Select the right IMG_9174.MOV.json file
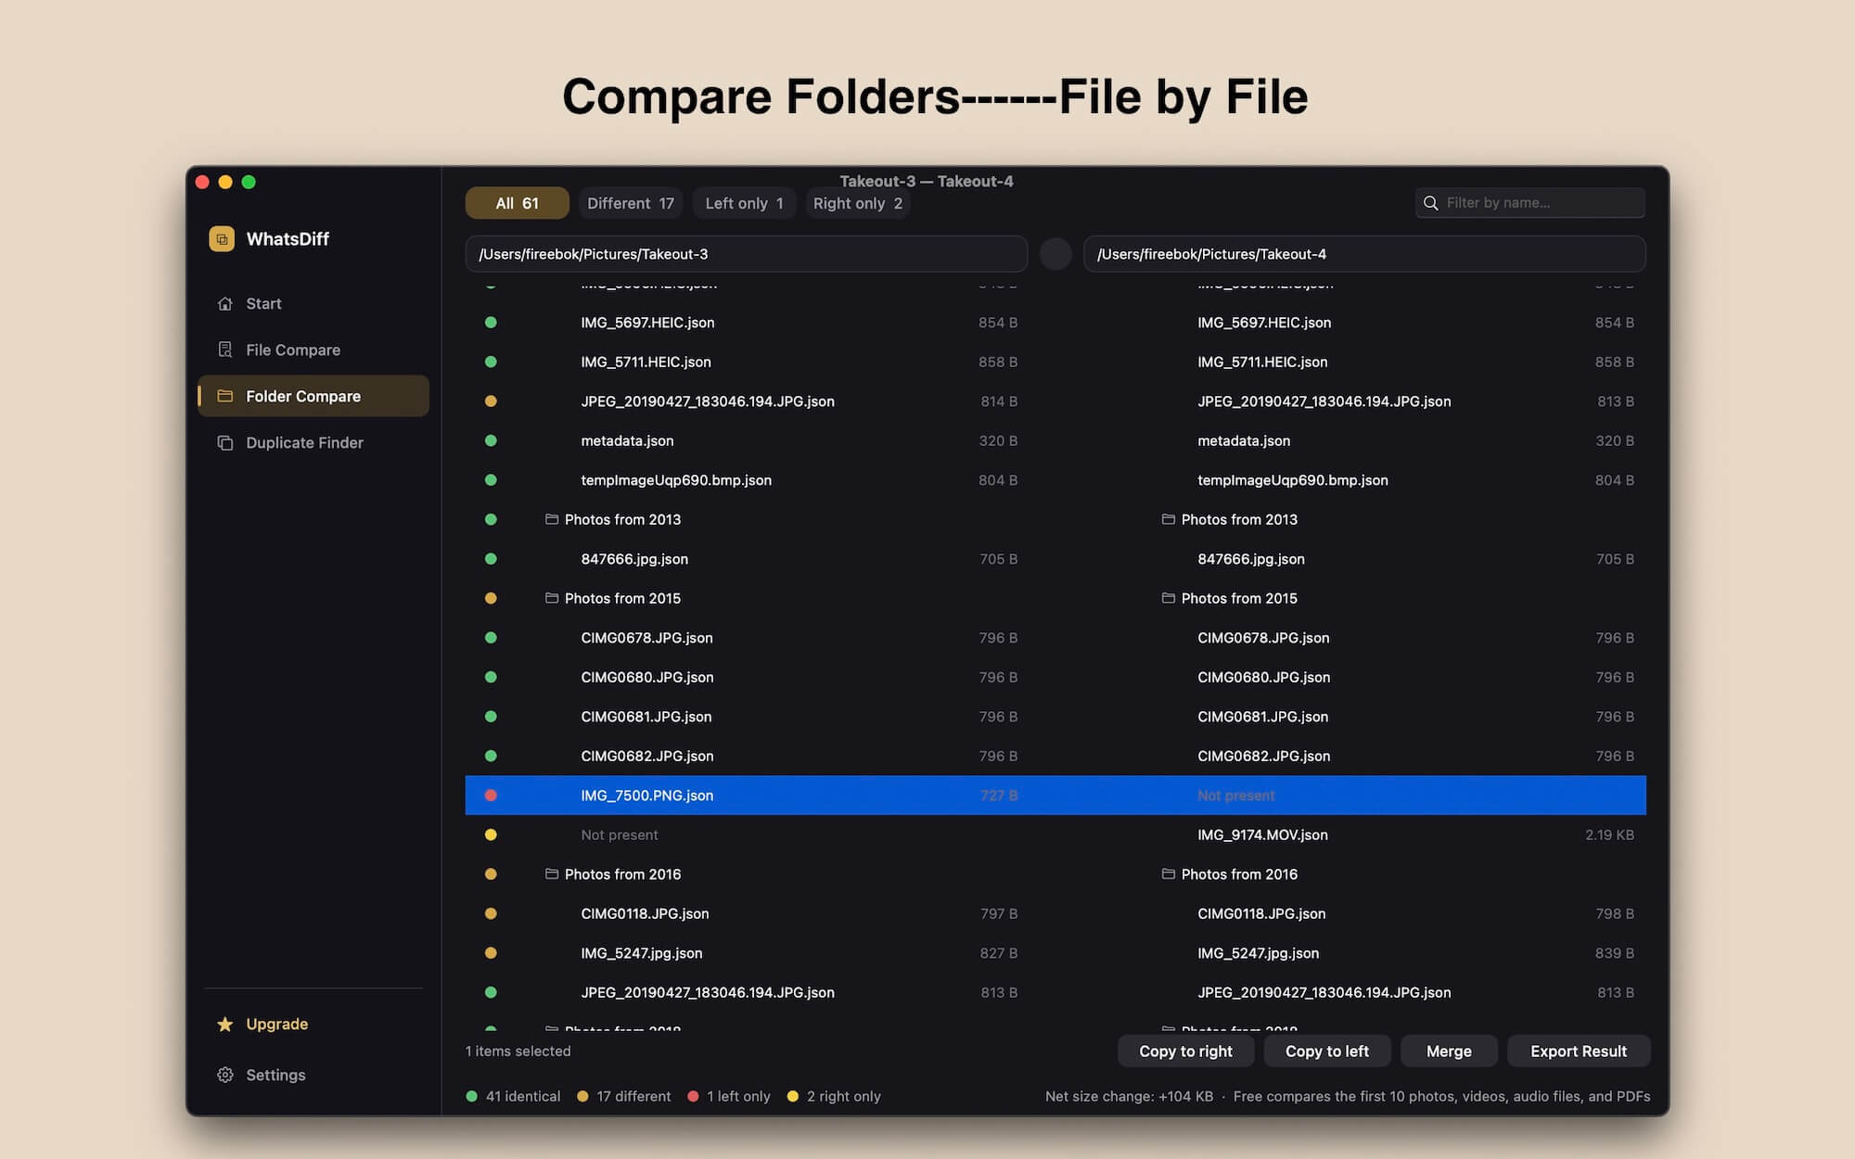The image size is (1855, 1159). [1262, 834]
